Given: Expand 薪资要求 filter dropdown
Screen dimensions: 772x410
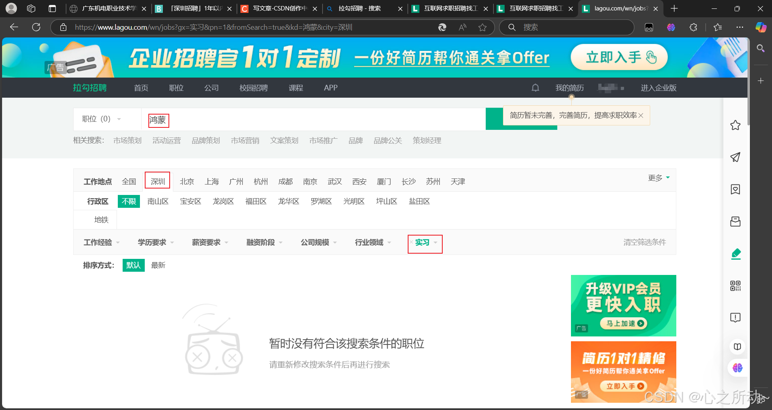Looking at the screenshot, I should point(210,242).
